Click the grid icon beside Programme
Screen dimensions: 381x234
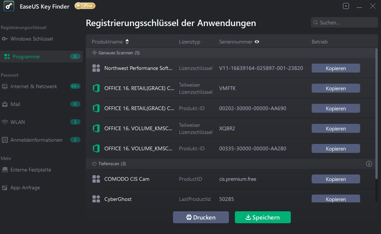pos(7,57)
